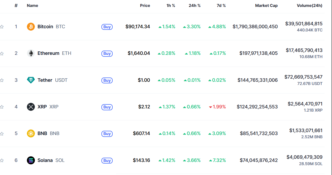Viewport: 332px width, 175px height.
Task: Sort by Market Cap column header
Action: 266,6
